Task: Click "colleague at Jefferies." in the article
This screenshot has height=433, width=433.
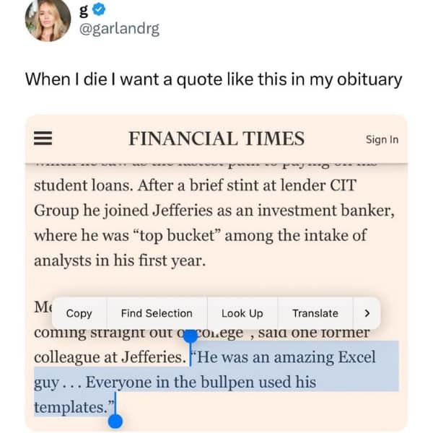Action: [108, 357]
